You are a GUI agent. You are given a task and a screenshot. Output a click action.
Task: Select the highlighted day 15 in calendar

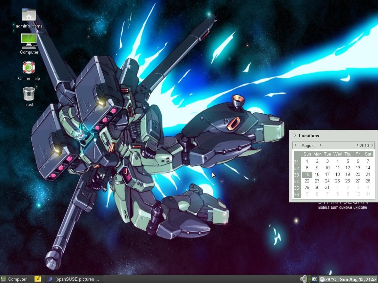coord(307,175)
